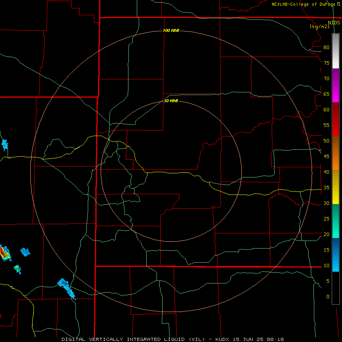Click the 60 value on the scale
Viewport: 342px width, 342px height.
[x=326, y=110]
